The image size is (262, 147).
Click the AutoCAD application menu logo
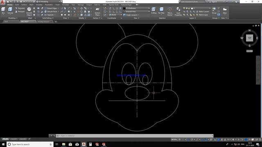click(x=2, y=3)
